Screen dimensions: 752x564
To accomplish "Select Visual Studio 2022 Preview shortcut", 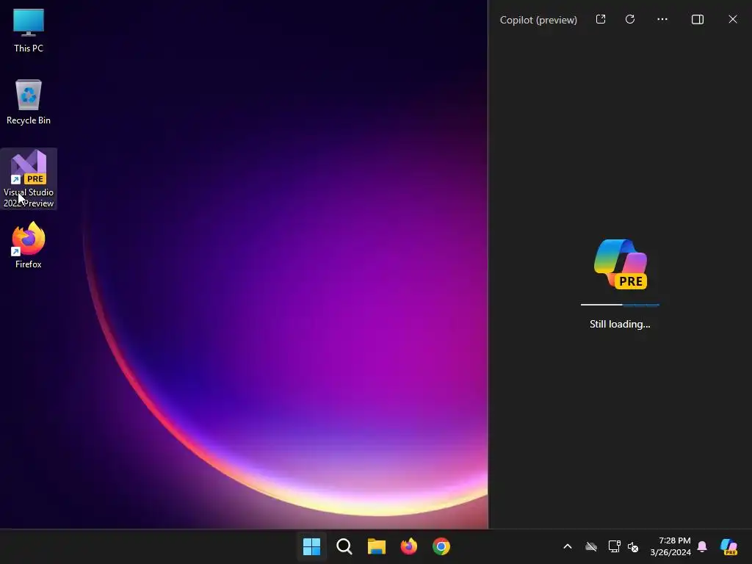I will 29,179.
